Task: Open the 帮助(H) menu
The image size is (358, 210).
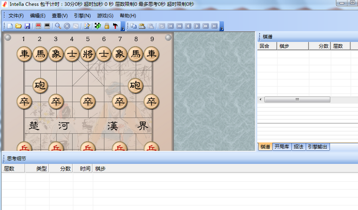Action: pyautogui.click(x=128, y=16)
